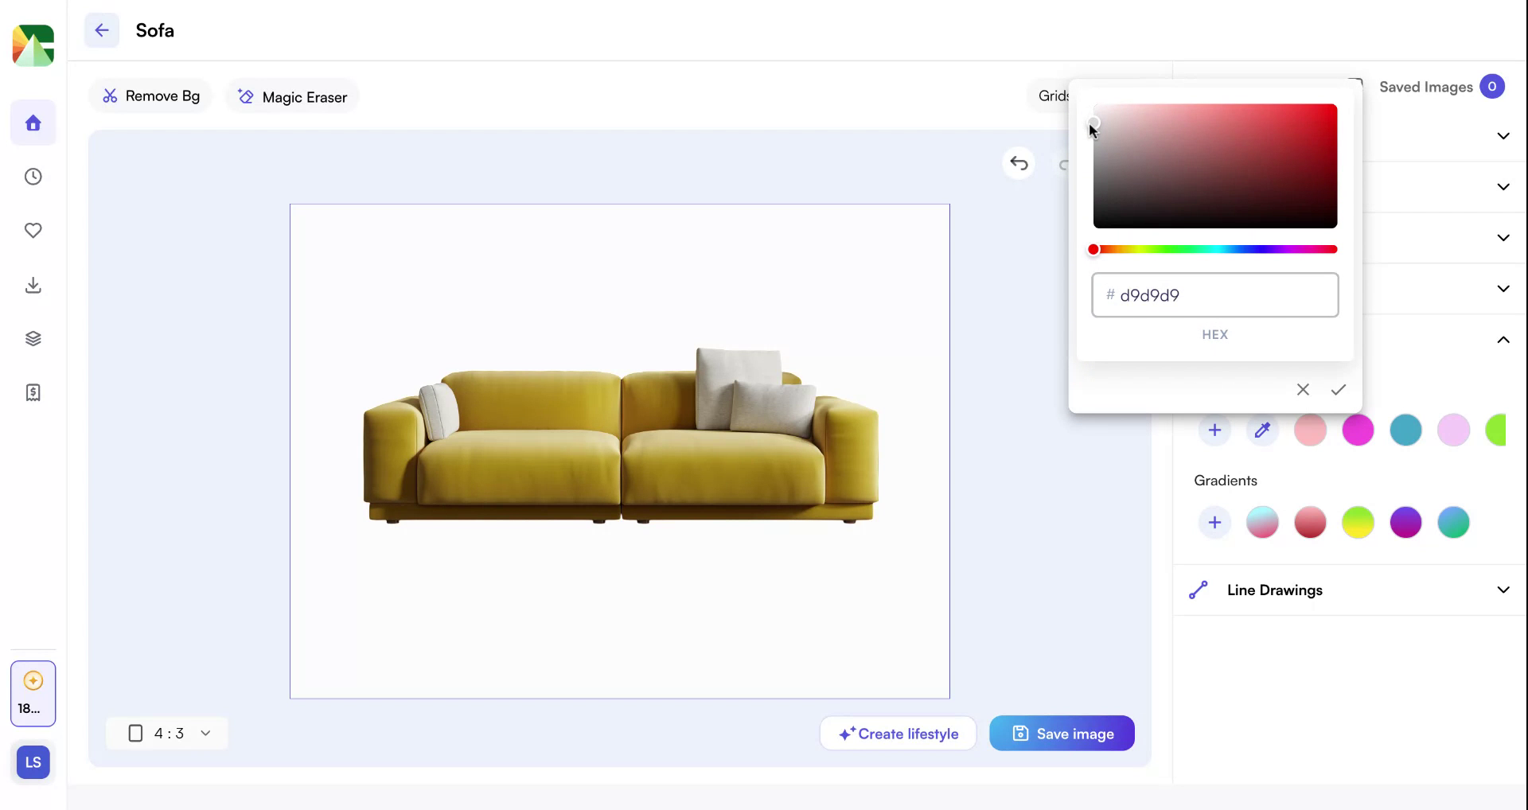Cancel color selection with the X

(1303, 389)
